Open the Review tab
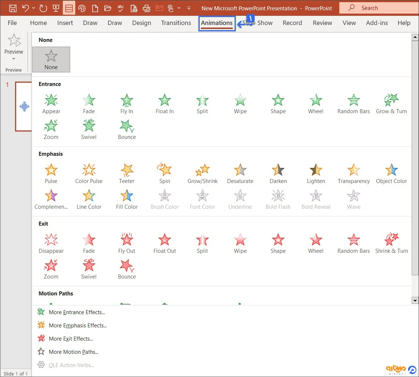The width and height of the screenshot is (419, 377). [x=322, y=23]
